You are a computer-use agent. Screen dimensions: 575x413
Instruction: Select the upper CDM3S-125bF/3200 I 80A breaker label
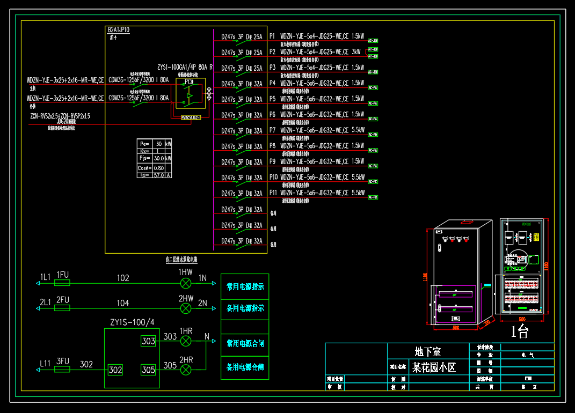[x=139, y=79]
